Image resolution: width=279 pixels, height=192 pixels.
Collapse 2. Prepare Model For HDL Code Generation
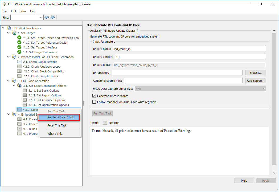[8, 56]
